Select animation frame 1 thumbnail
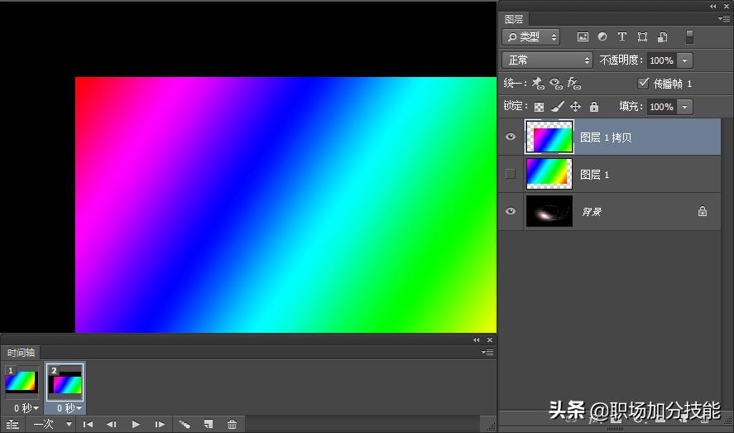 [x=21, y=382]
